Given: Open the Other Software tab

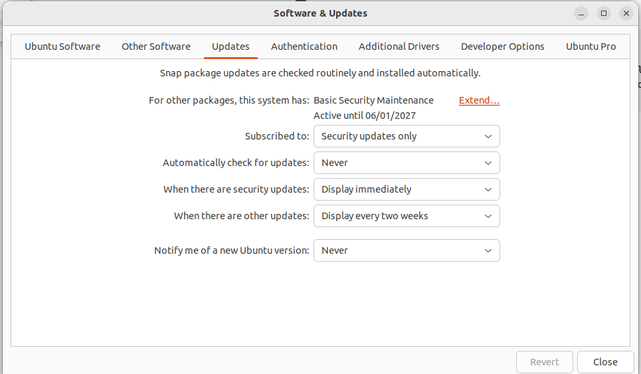Looking at the screenshot, I should (156, 47).
